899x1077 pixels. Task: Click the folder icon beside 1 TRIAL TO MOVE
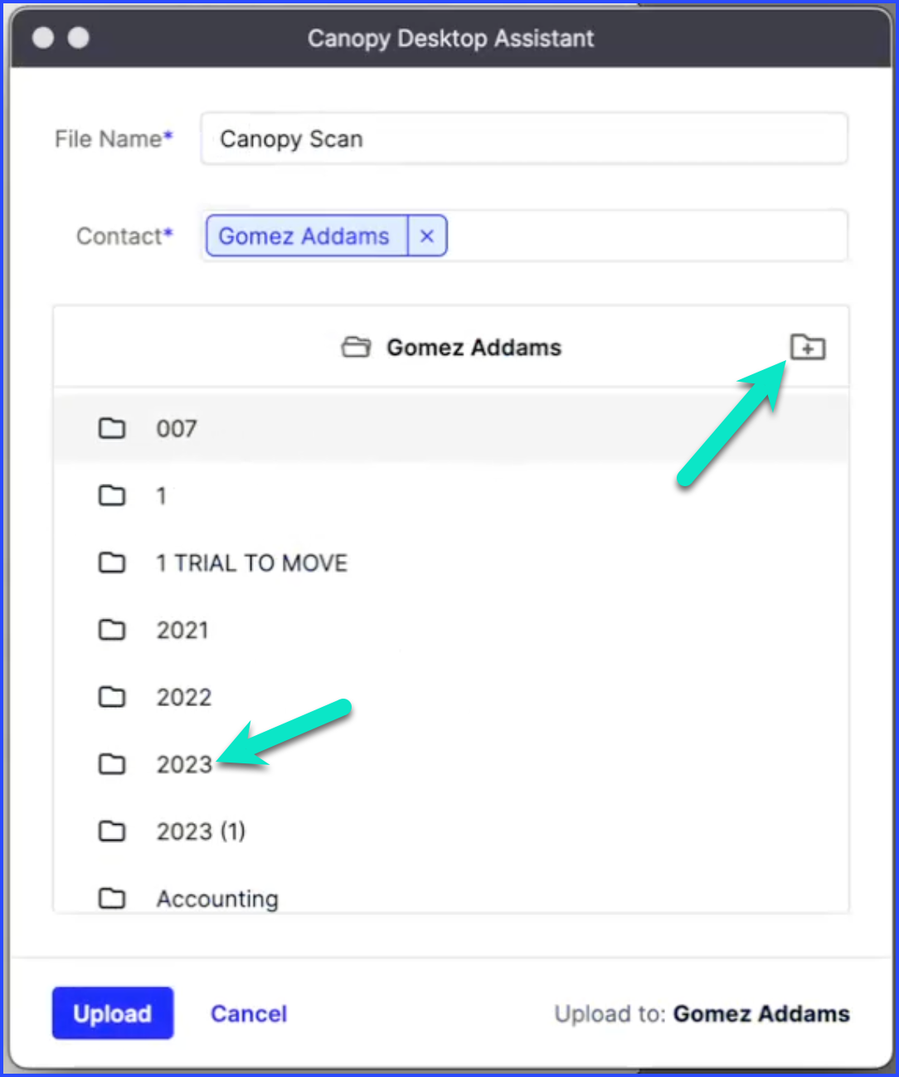pos(112,563)
